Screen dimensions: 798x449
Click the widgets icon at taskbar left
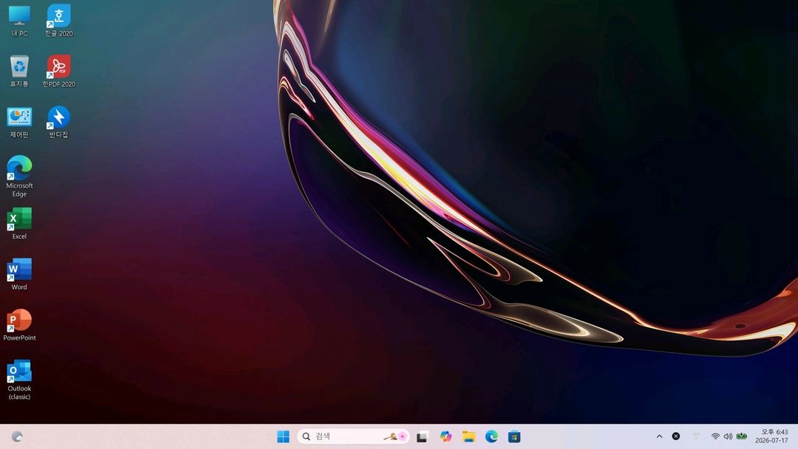click(17, 436)
